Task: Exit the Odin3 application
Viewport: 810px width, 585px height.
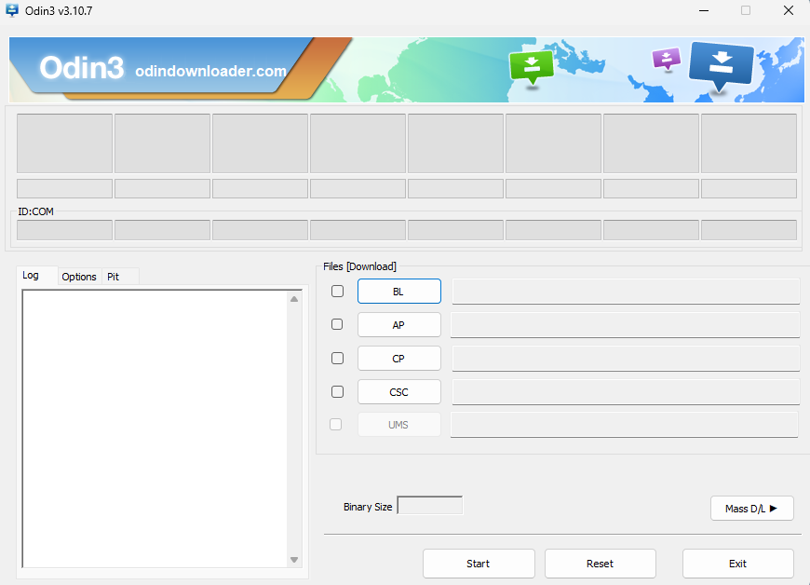Action: 737,564
